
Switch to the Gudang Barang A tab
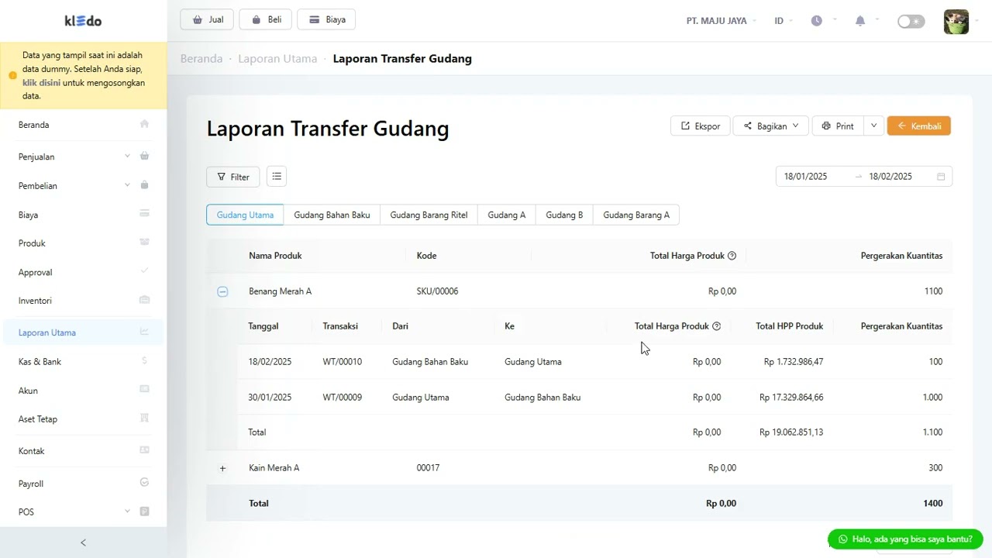[636, 215]
